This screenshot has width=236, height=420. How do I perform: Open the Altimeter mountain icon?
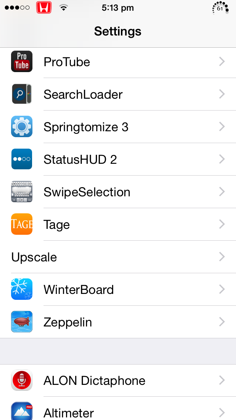coord(22,411)
